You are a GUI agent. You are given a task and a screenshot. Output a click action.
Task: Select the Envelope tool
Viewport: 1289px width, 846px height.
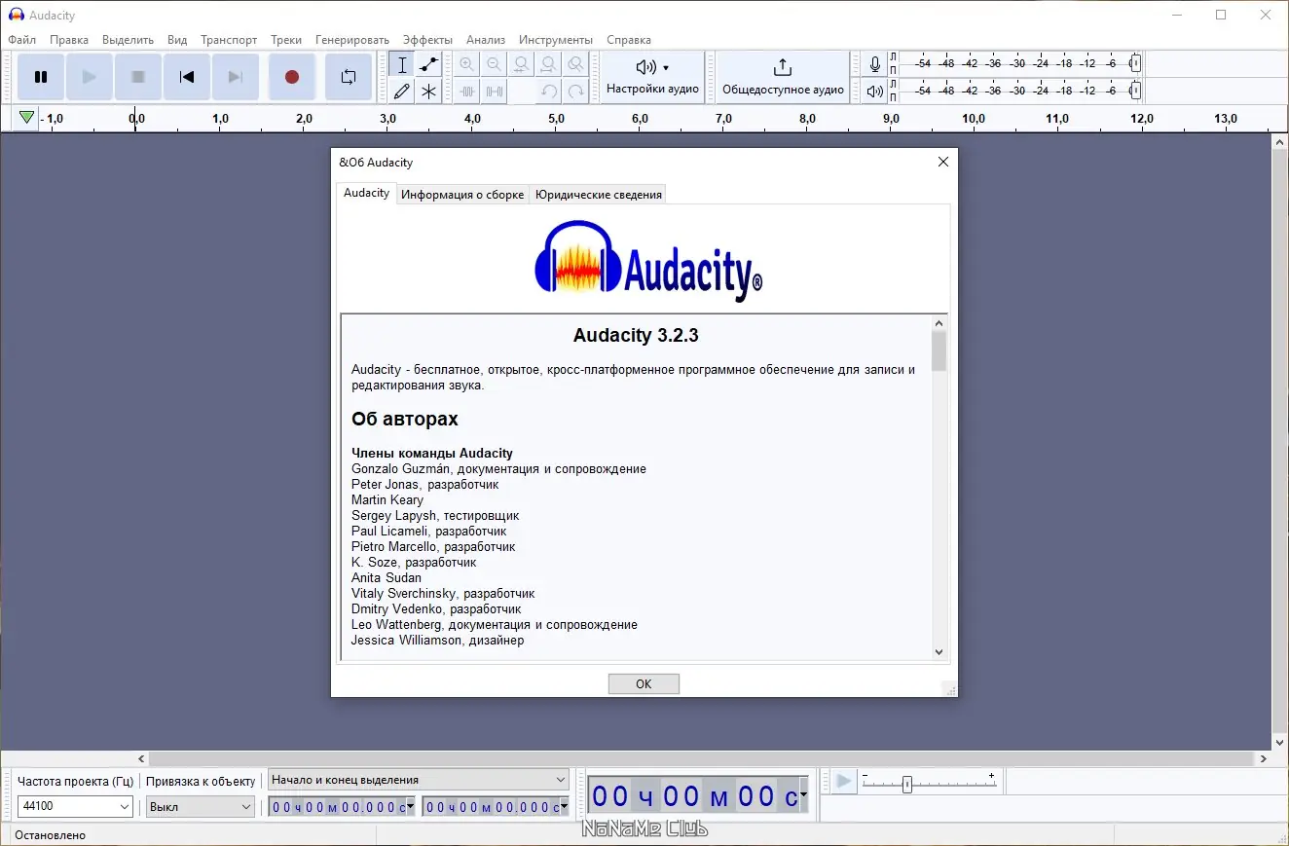tap(428, 64)
